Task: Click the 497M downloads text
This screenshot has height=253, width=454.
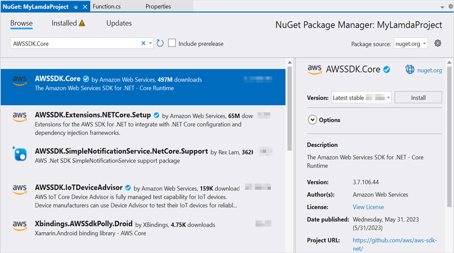Action: pyautogui.click(x=179, y=80)
